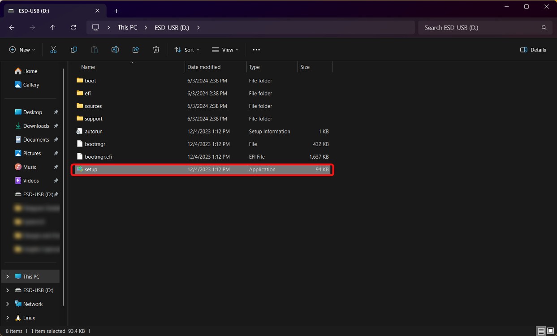The height and width of the screenshot is (336, 557).
Task: Open Home from the sidebar
Action: pos(30,71)
